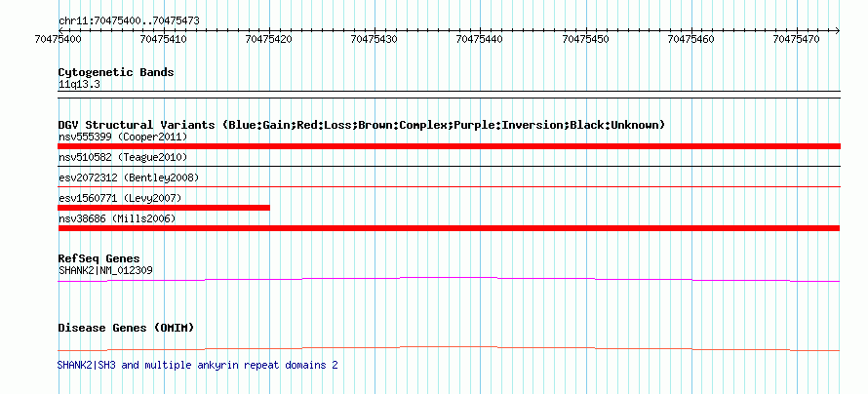The image size is (868, 394).
Task: Open variant nsv555399 (Cooper2011) label
Action: tap(123, 137)
